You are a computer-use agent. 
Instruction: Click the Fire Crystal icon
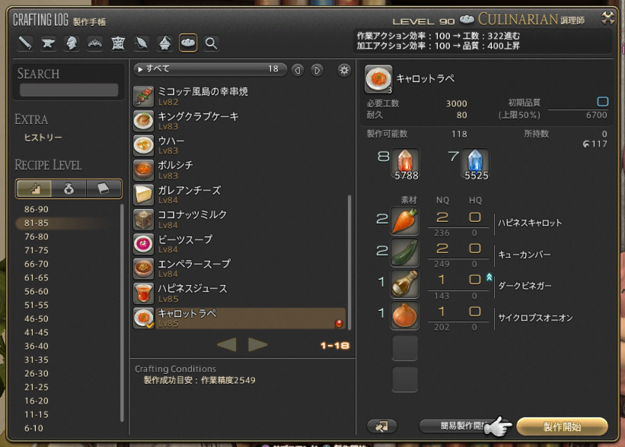pos(405,163)
